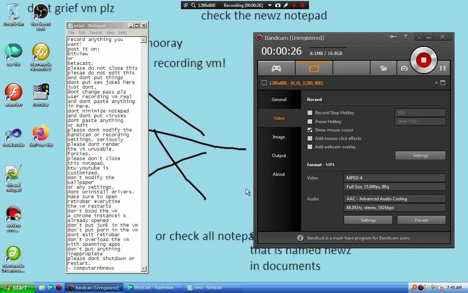Click 1280x800 area coordinates text
Screen dimensions: 468x293
click(296, 83)
